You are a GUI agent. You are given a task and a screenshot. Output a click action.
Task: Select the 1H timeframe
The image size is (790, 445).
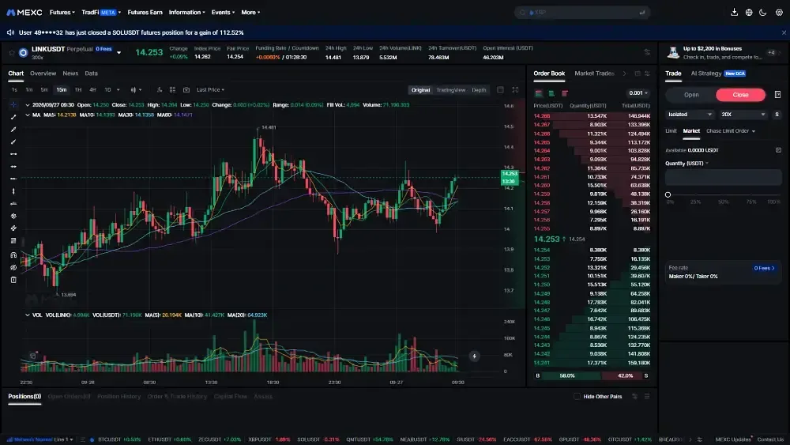click(x=78, y=89)
